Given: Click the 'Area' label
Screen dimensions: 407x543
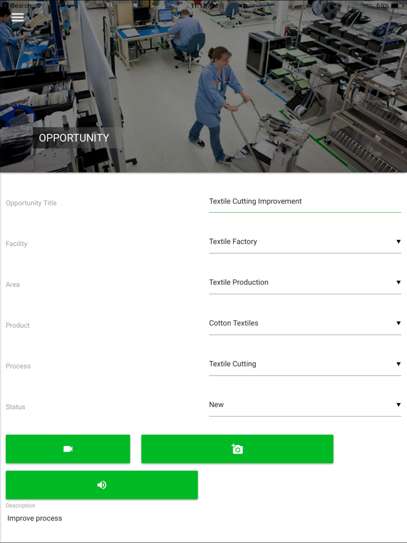Looking at the screenshot, I should pyautogui.click(x=12, y=285).
